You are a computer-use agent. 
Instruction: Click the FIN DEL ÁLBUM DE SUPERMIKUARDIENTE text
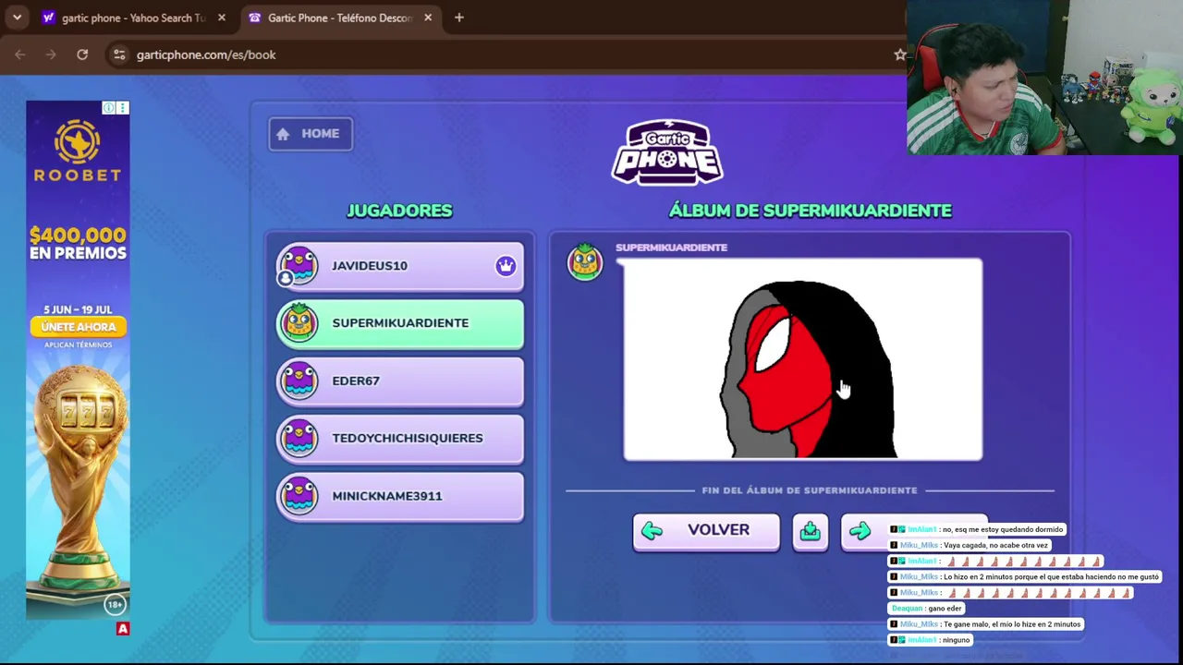coord(810,490)
